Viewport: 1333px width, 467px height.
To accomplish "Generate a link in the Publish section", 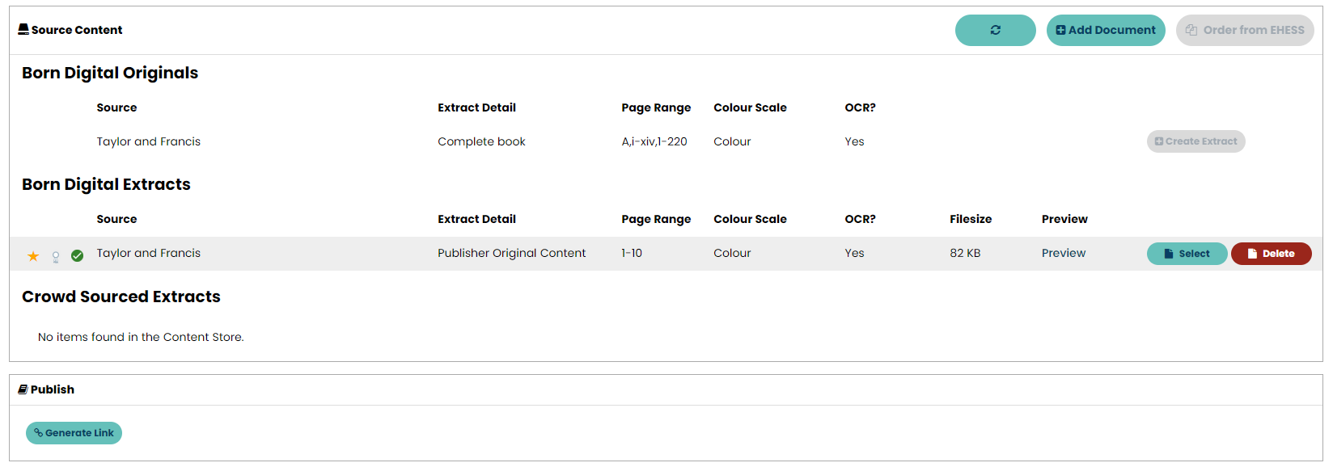I will (74, 433).
